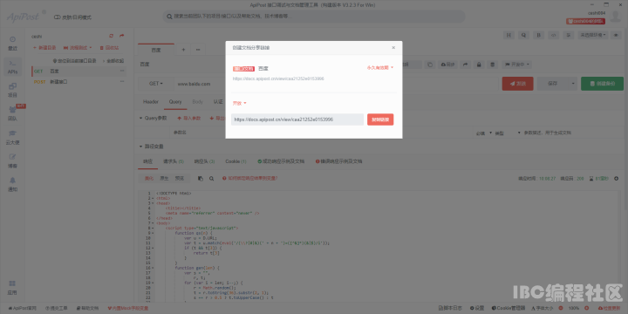Viewport: 628px width, 314px height.
Task: Click the copy icon in request toolbar
Action: pyautogui.click(x=430, y=65)
